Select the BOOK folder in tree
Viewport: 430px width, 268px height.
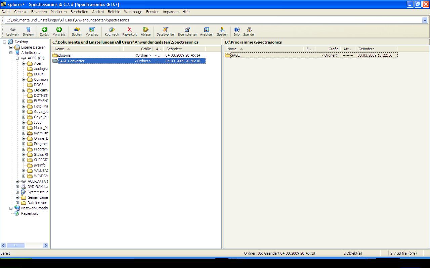pyautogui.click(x=39, y=74)
